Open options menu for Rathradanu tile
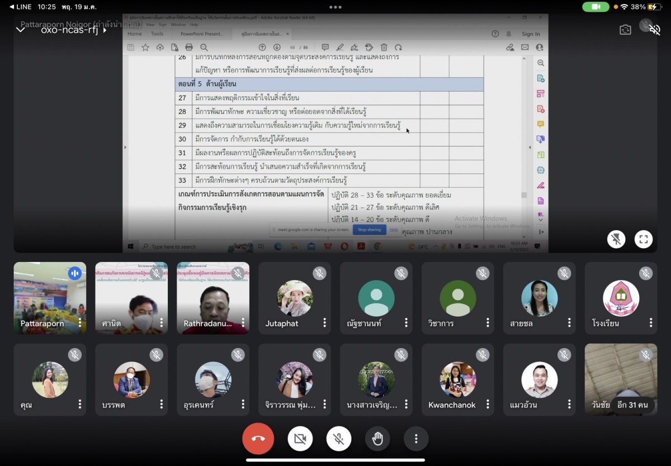This screenshot has height=466, width=671. [x=243, y=323]
